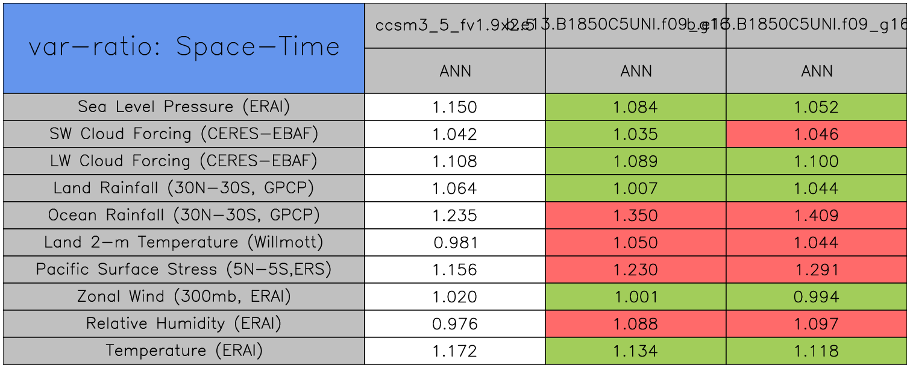Click the Relative Humidity (ERAI) row label

184,323
